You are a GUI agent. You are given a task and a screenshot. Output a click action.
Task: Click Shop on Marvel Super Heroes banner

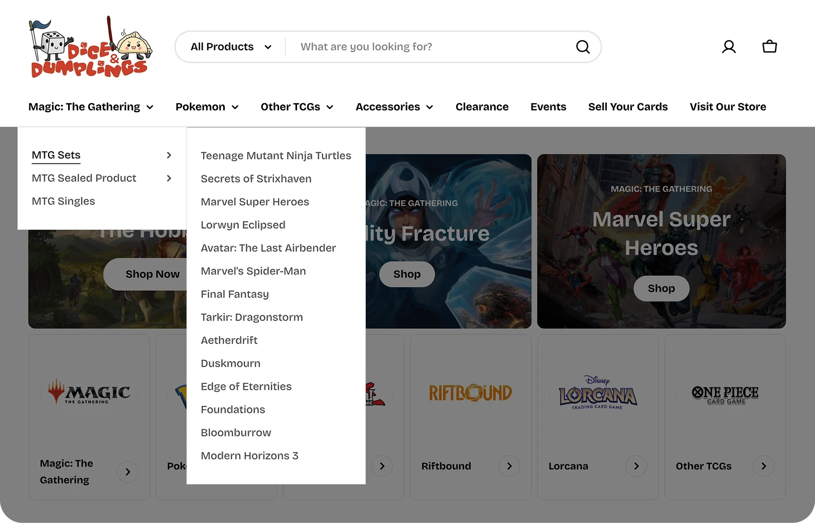661,289
